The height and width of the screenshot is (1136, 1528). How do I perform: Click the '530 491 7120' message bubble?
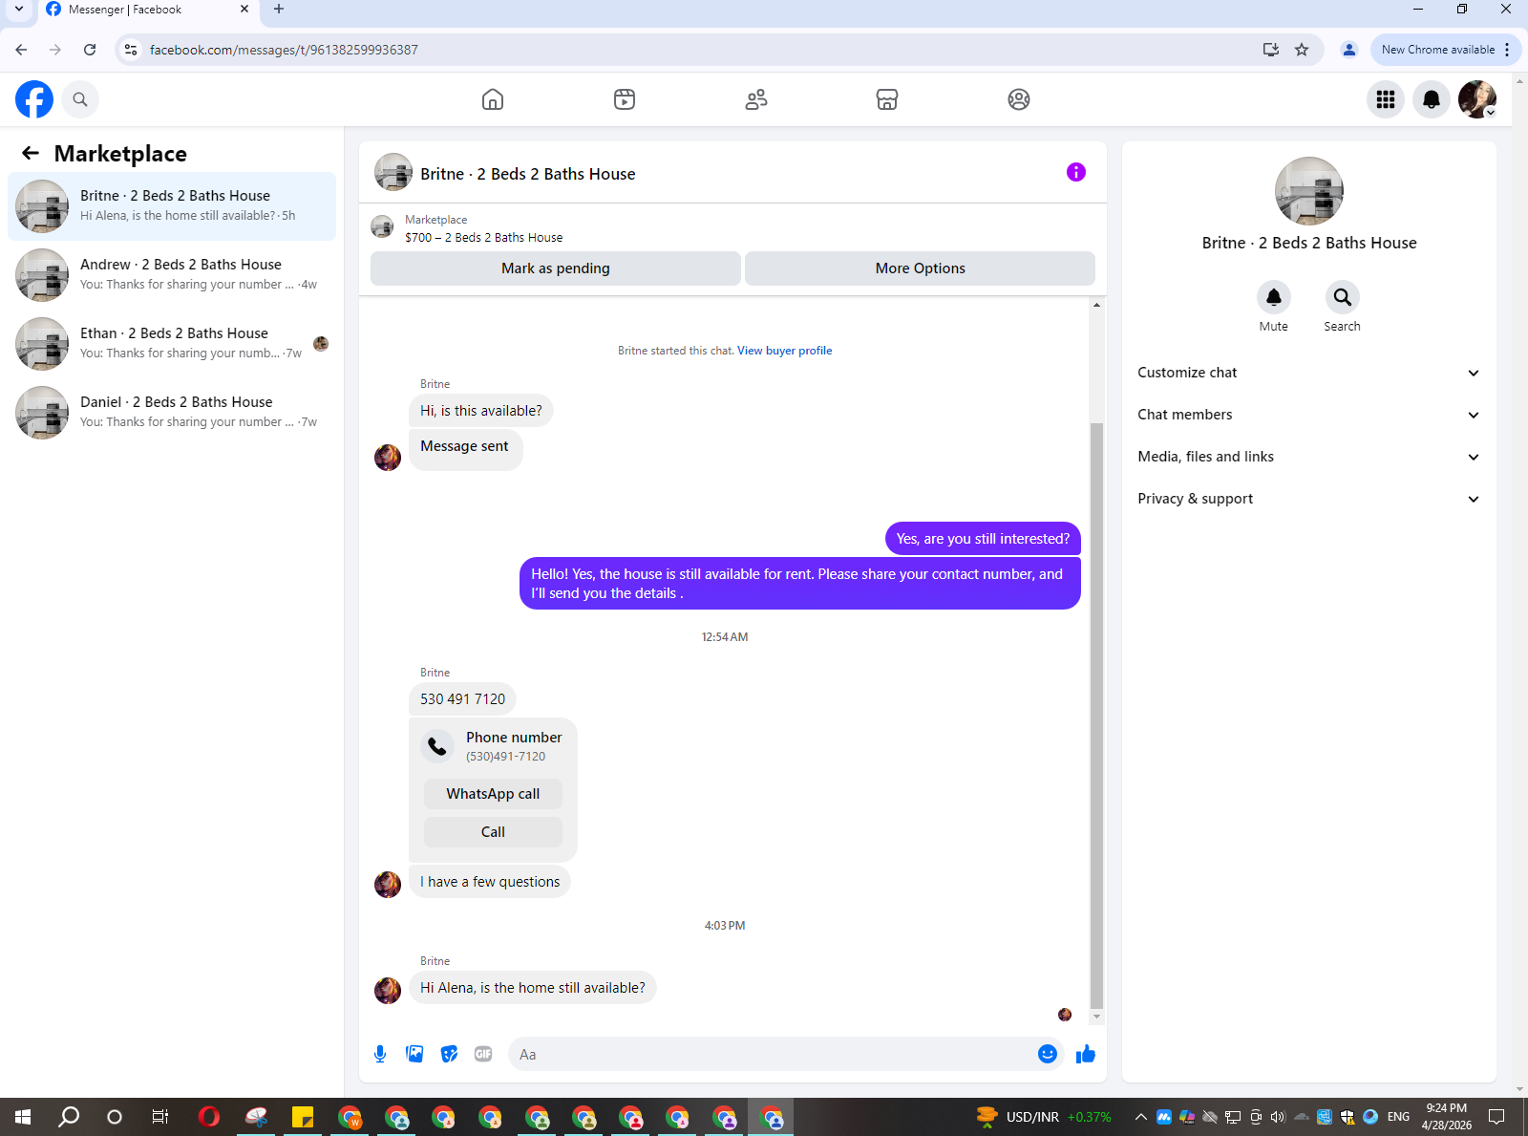point(463,699)
